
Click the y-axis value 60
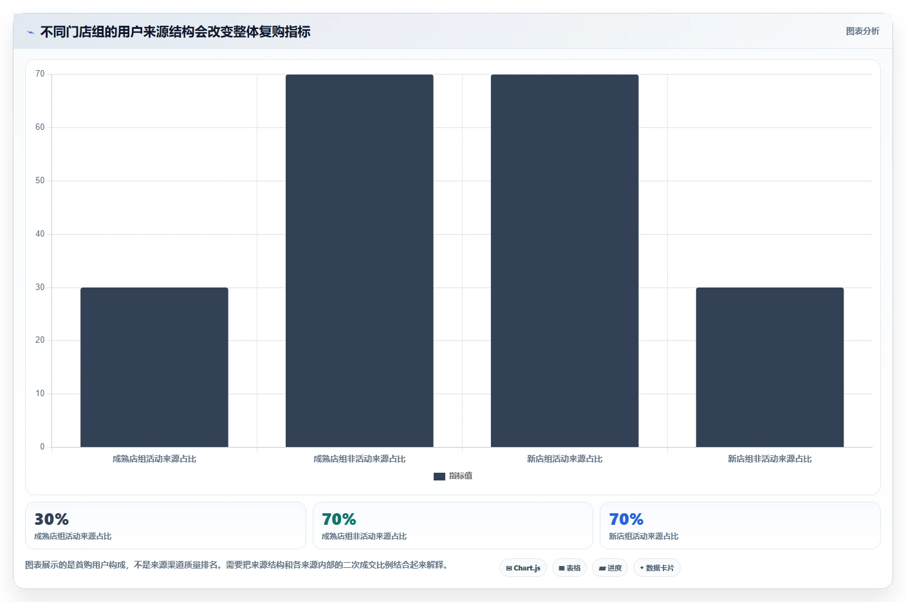[x=40, y=127]
